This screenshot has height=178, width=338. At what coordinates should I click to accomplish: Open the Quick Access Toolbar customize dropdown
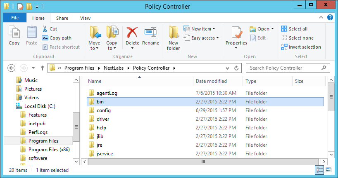pyautogui.click(x=37, y=7)
